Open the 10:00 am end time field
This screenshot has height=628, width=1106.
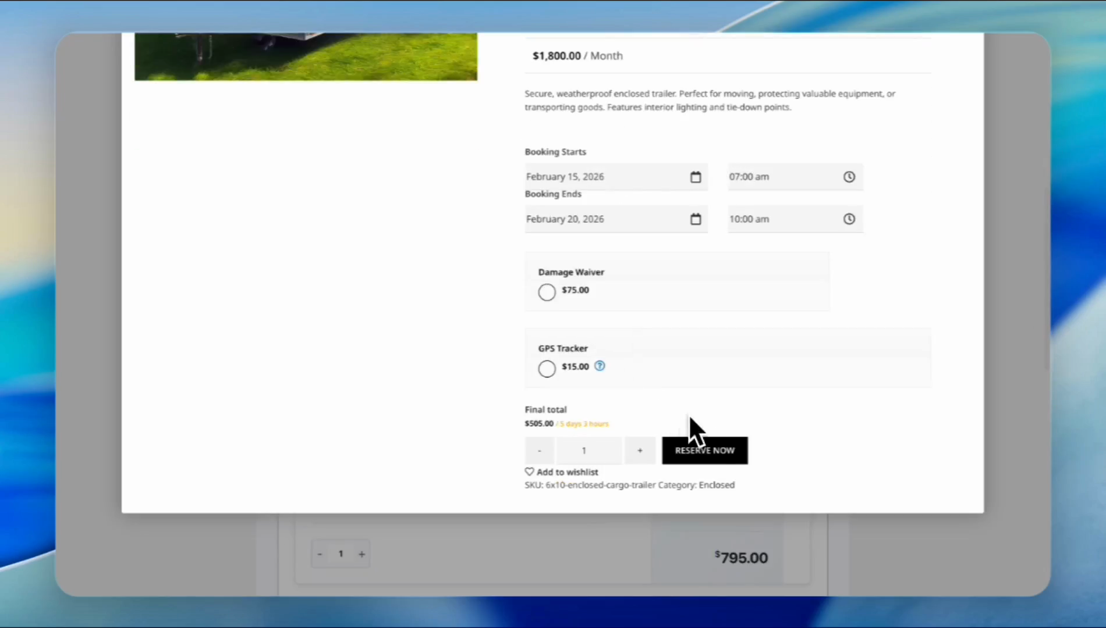pyautogui.click(x=780, y=219)
